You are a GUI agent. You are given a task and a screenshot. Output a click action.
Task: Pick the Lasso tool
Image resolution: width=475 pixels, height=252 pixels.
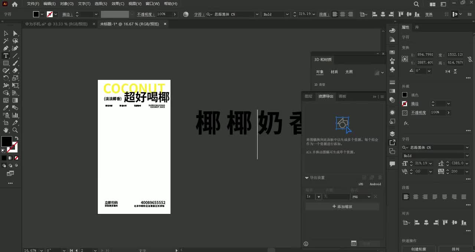(15, 41)
